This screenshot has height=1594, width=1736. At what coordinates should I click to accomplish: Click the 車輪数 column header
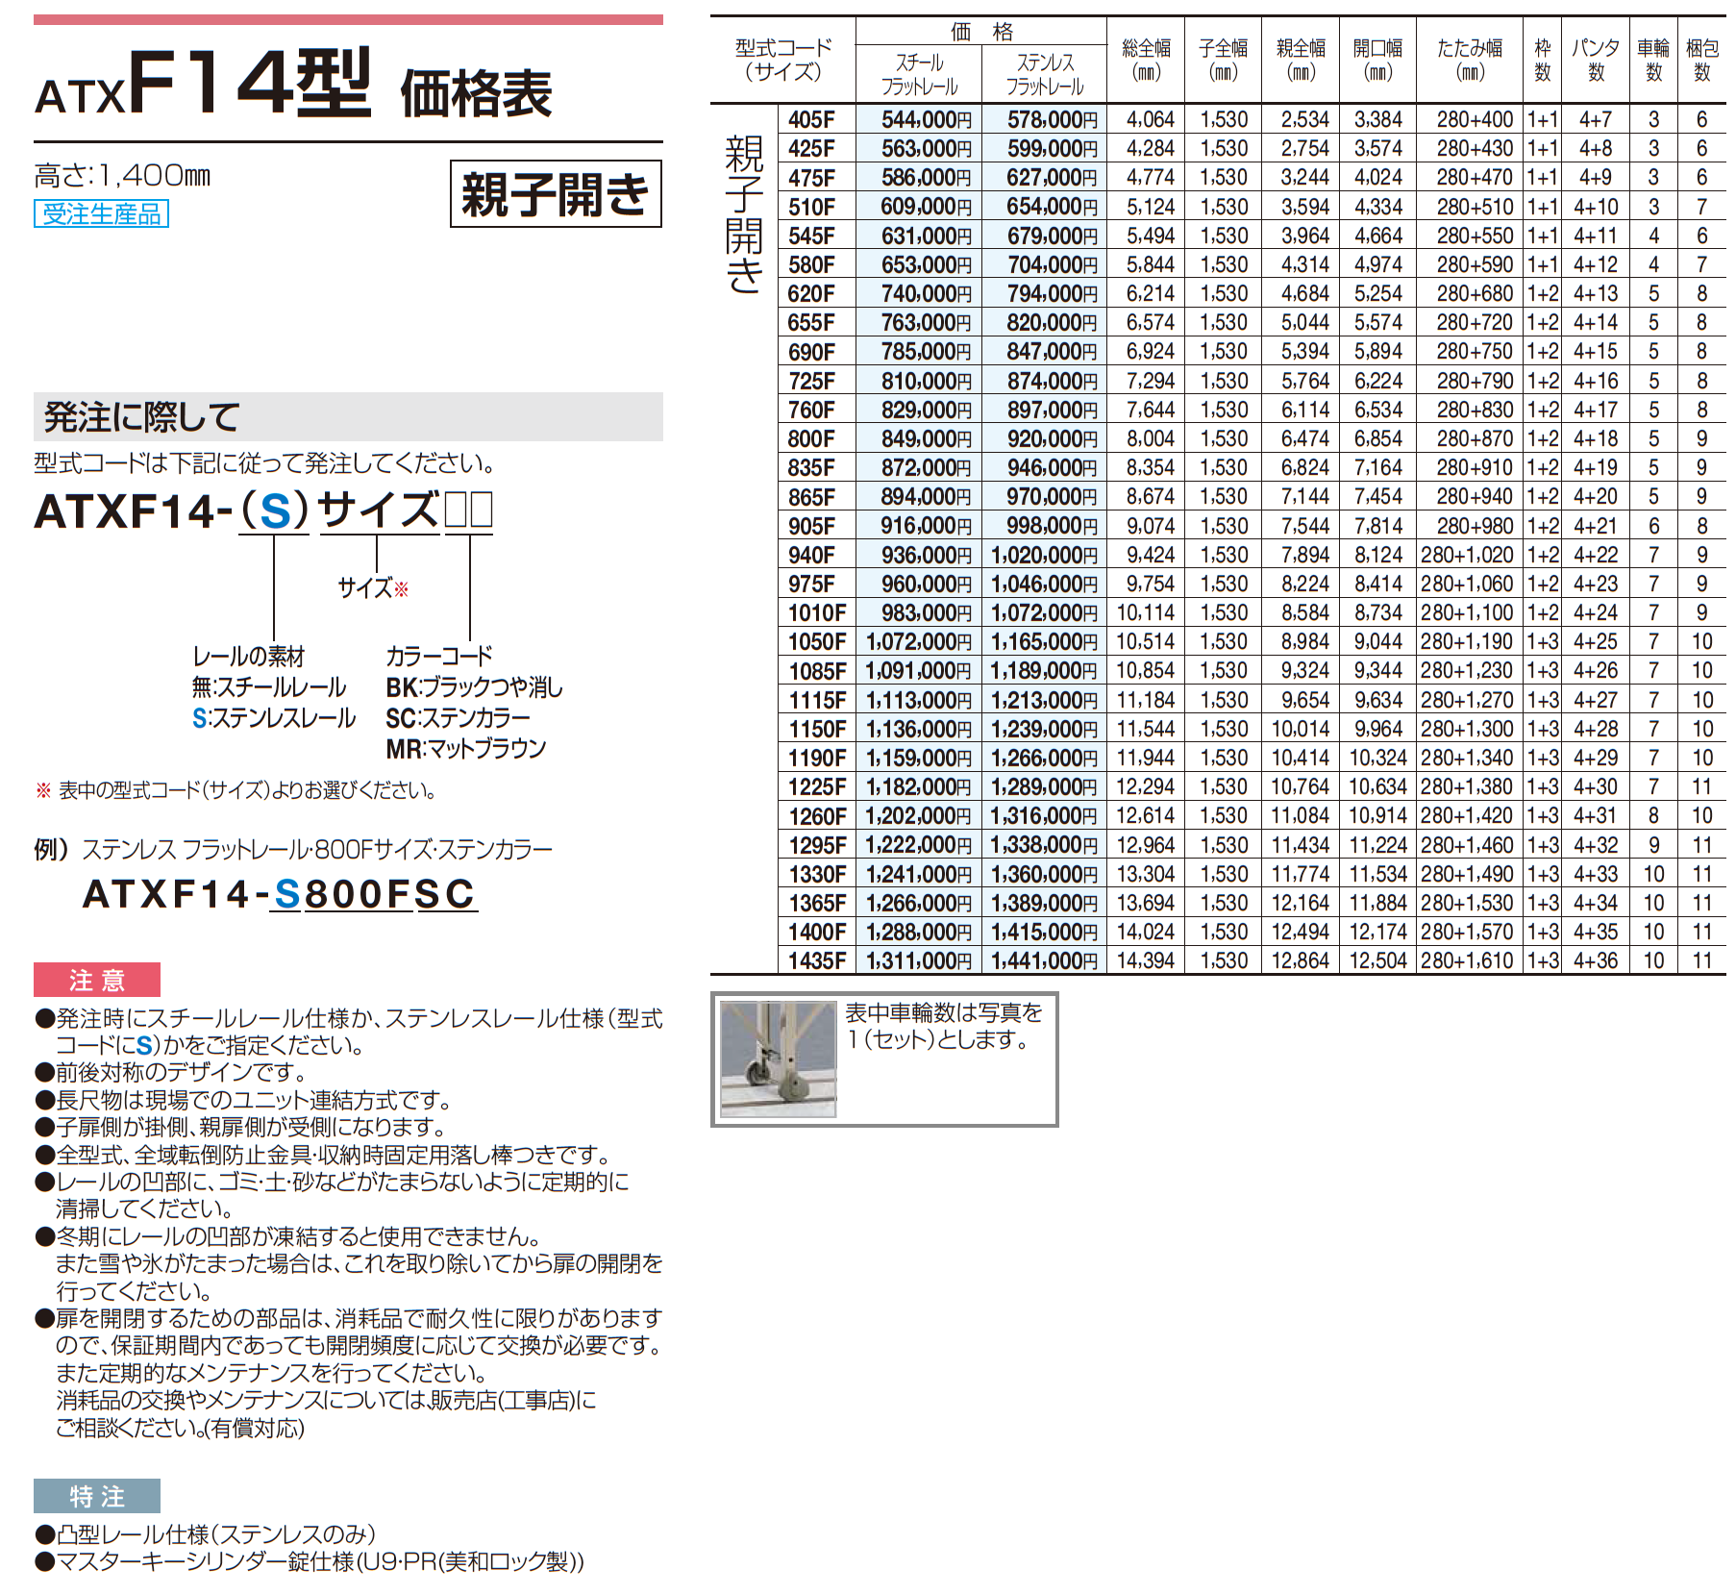[1653, 60]
